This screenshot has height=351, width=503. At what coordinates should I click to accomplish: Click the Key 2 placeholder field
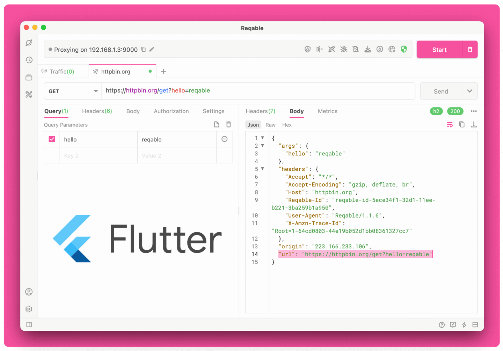[99, 156]
